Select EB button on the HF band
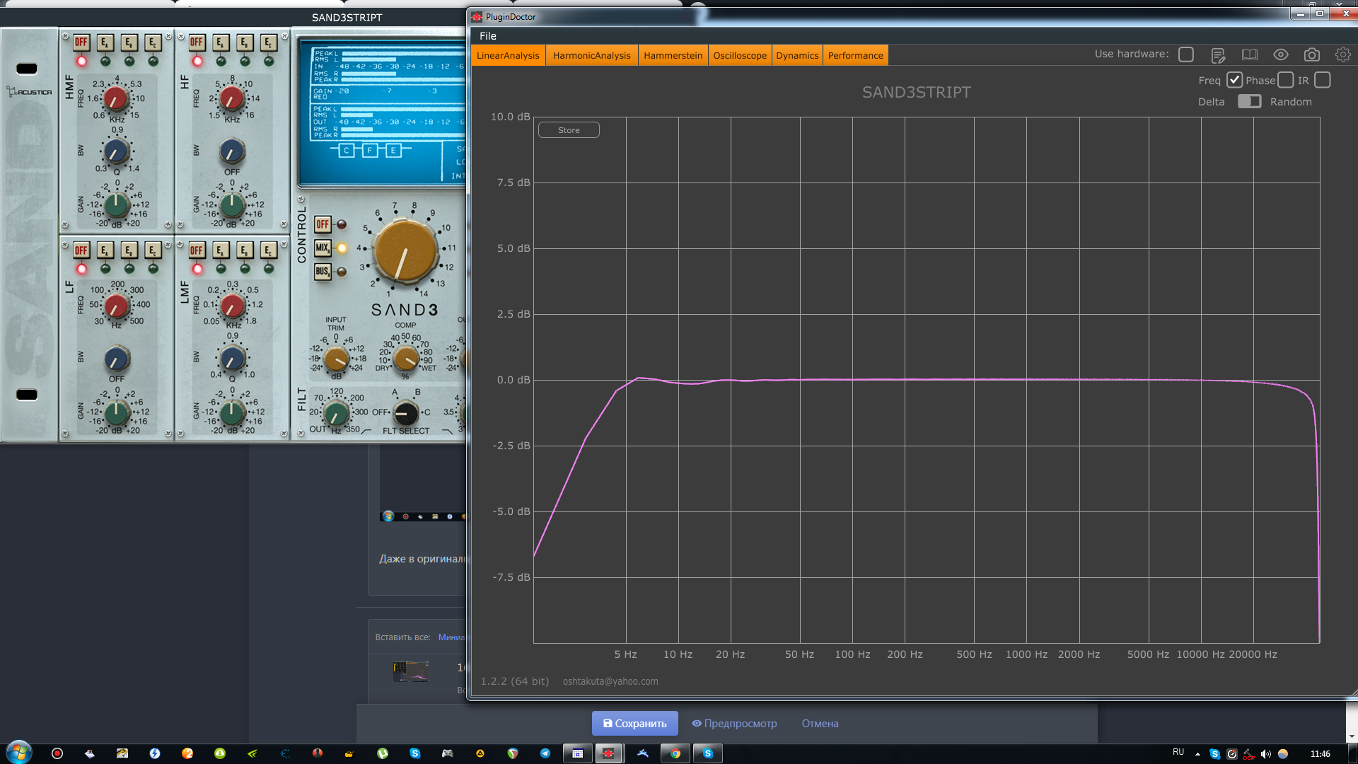The width and height of the screenshot is (1358, 764). tap(245, 42)
